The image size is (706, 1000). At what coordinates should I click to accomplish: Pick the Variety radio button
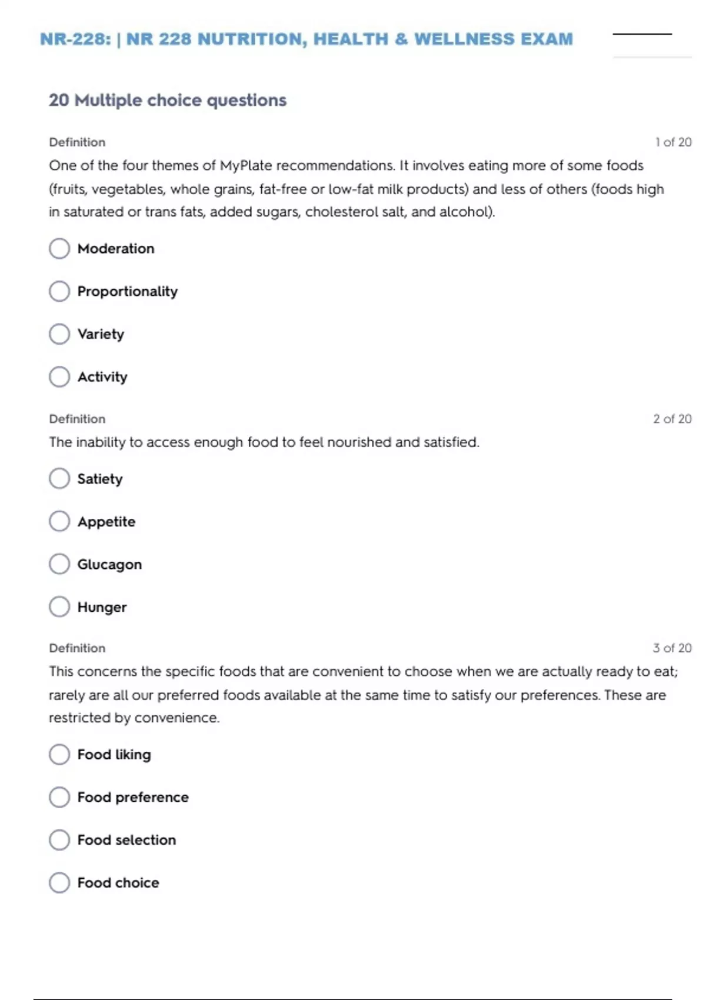click(59, 334)
